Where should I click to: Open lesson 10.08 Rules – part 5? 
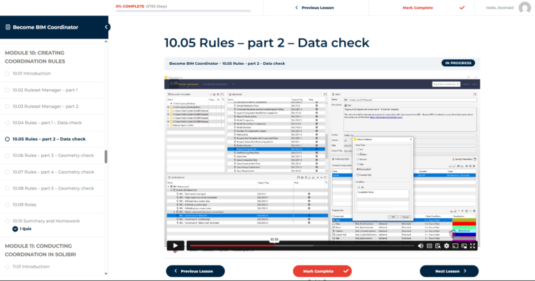point(53,188)
